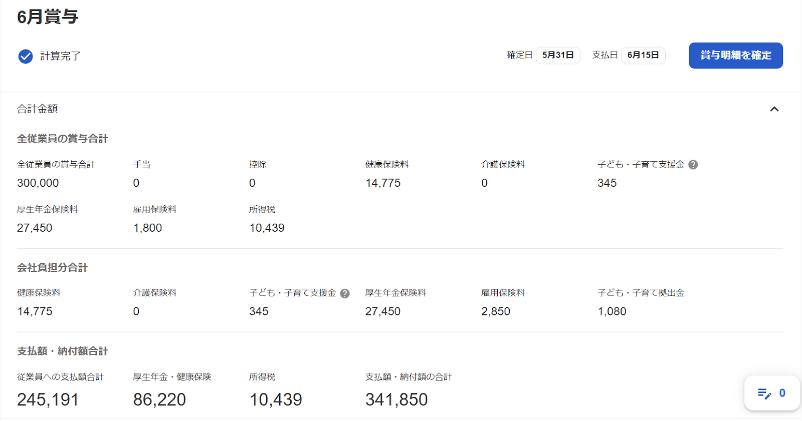
Task: Click the employee 厚生年金保険料 value 27,450
Action: coord(35,228)
